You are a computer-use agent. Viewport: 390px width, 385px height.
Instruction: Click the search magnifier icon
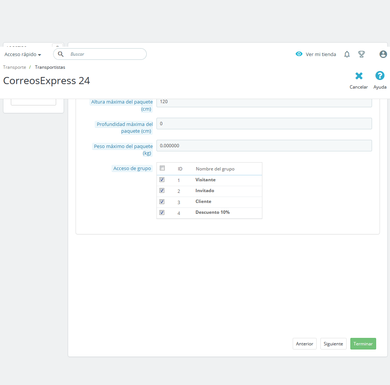[x=61, y=54]
